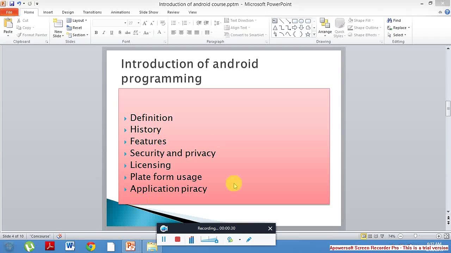Adjust the zoom slider handle
The height and width of the screenshot is (253, 451).
click(416, 236)
